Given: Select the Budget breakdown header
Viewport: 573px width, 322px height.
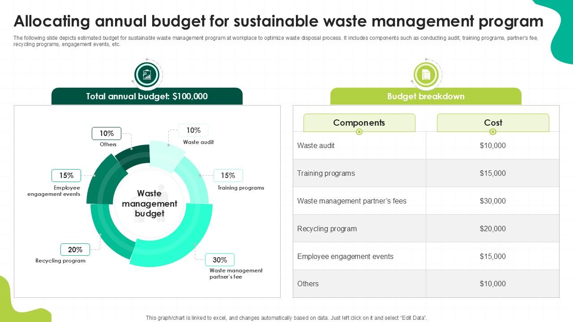Looking at the screenshot, I should point(426,96).
